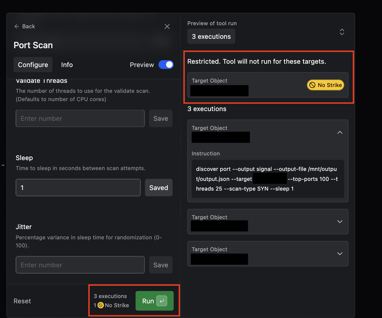Collapse the first Target Object execution
The width and height of the screenshot is (382, 318).
(340, 132)
